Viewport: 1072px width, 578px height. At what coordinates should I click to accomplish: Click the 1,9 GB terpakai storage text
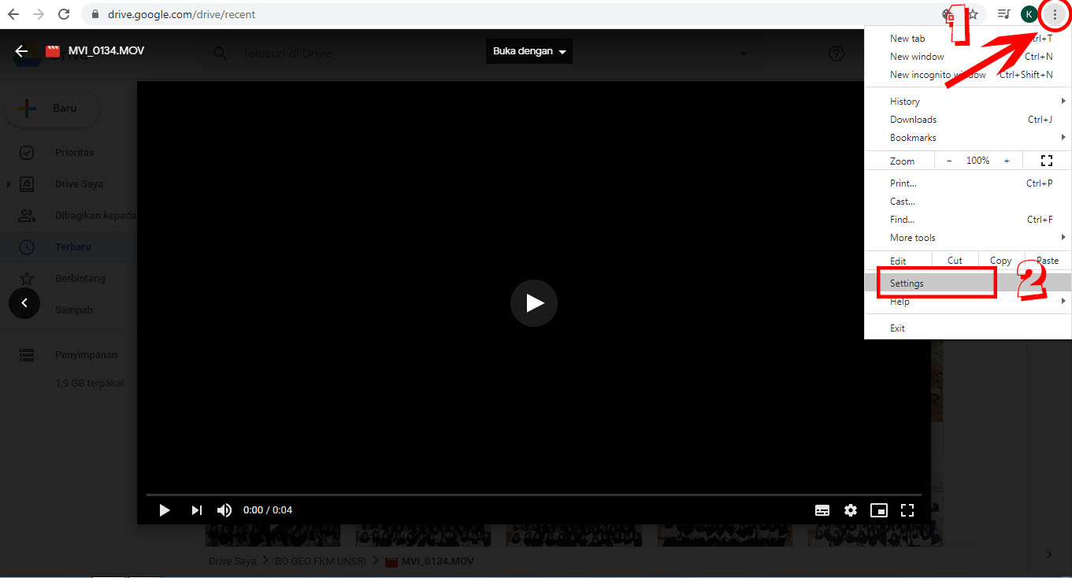89,383
